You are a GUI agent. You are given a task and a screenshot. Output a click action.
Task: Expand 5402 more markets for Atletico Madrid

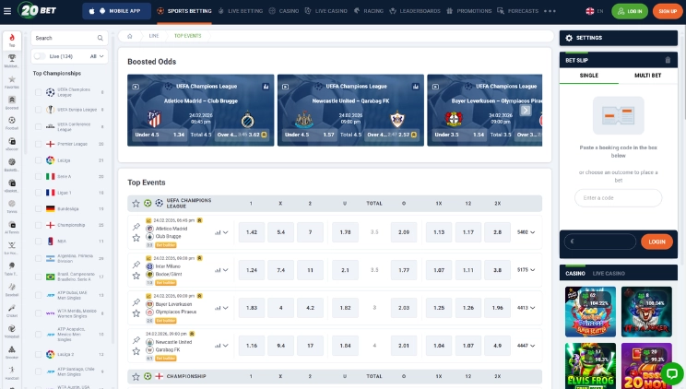[526, 232]
